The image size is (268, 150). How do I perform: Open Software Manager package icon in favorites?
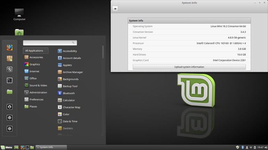tap(10, 59)
